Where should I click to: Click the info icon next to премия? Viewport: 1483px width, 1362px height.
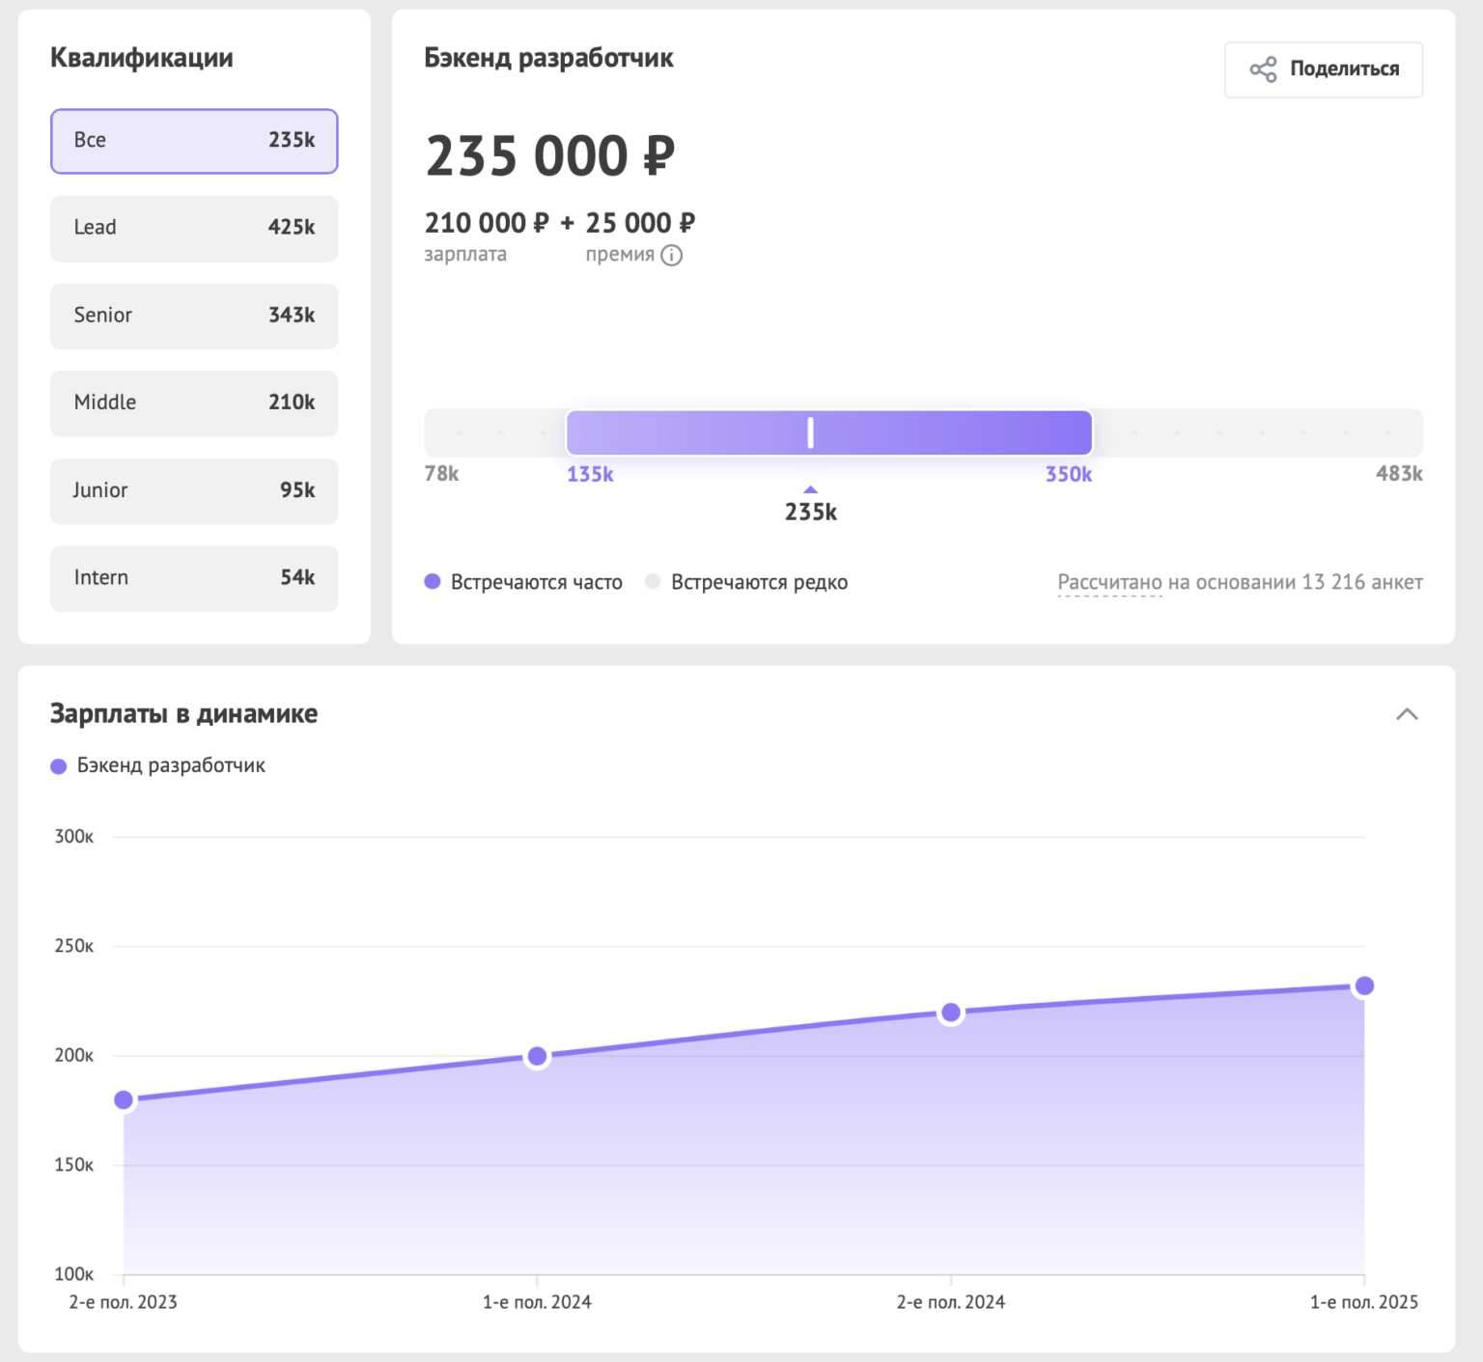pos(671,256)
